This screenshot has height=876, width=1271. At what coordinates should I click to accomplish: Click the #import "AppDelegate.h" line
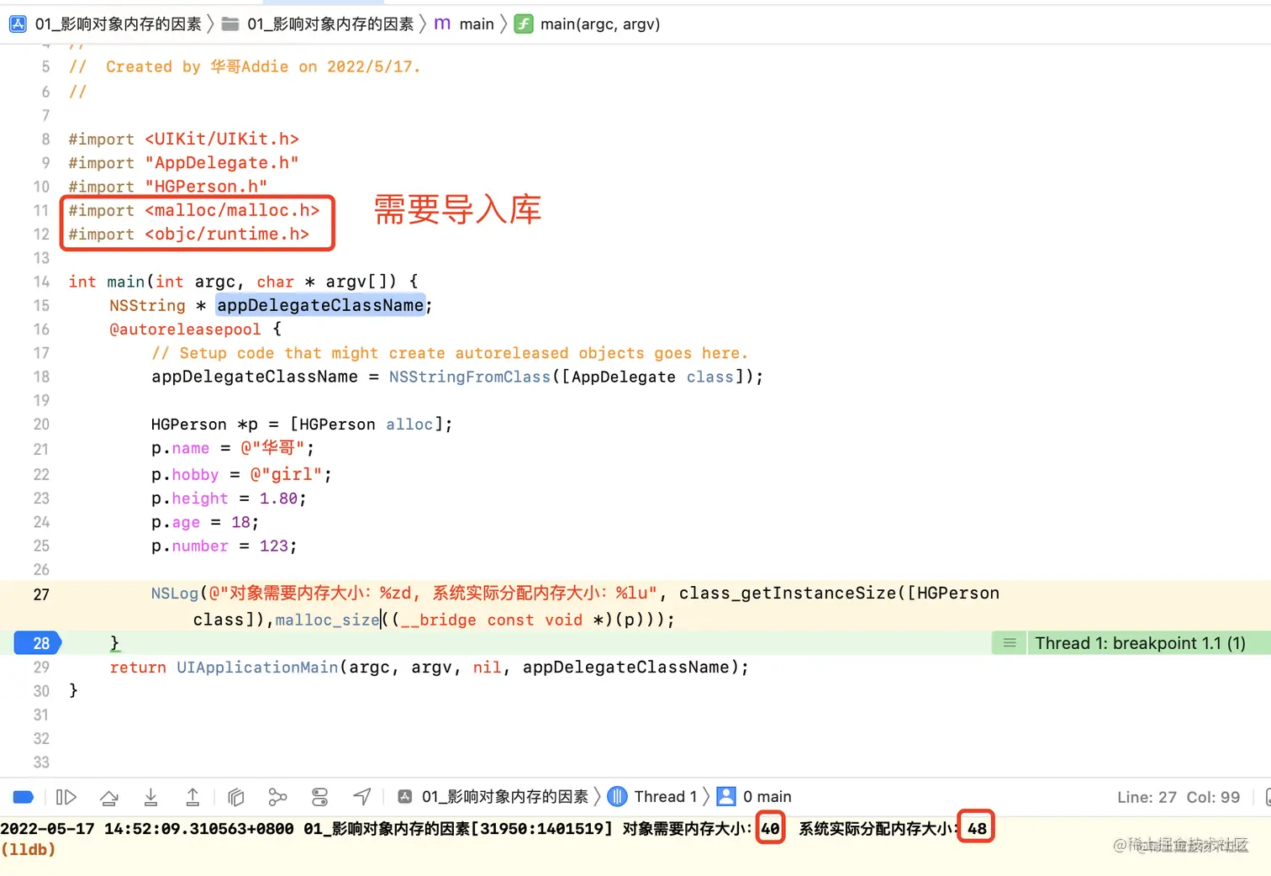click(x=183, y=163)
